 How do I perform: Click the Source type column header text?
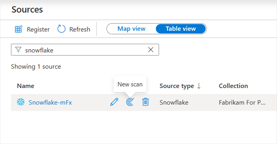coord(177,86)
